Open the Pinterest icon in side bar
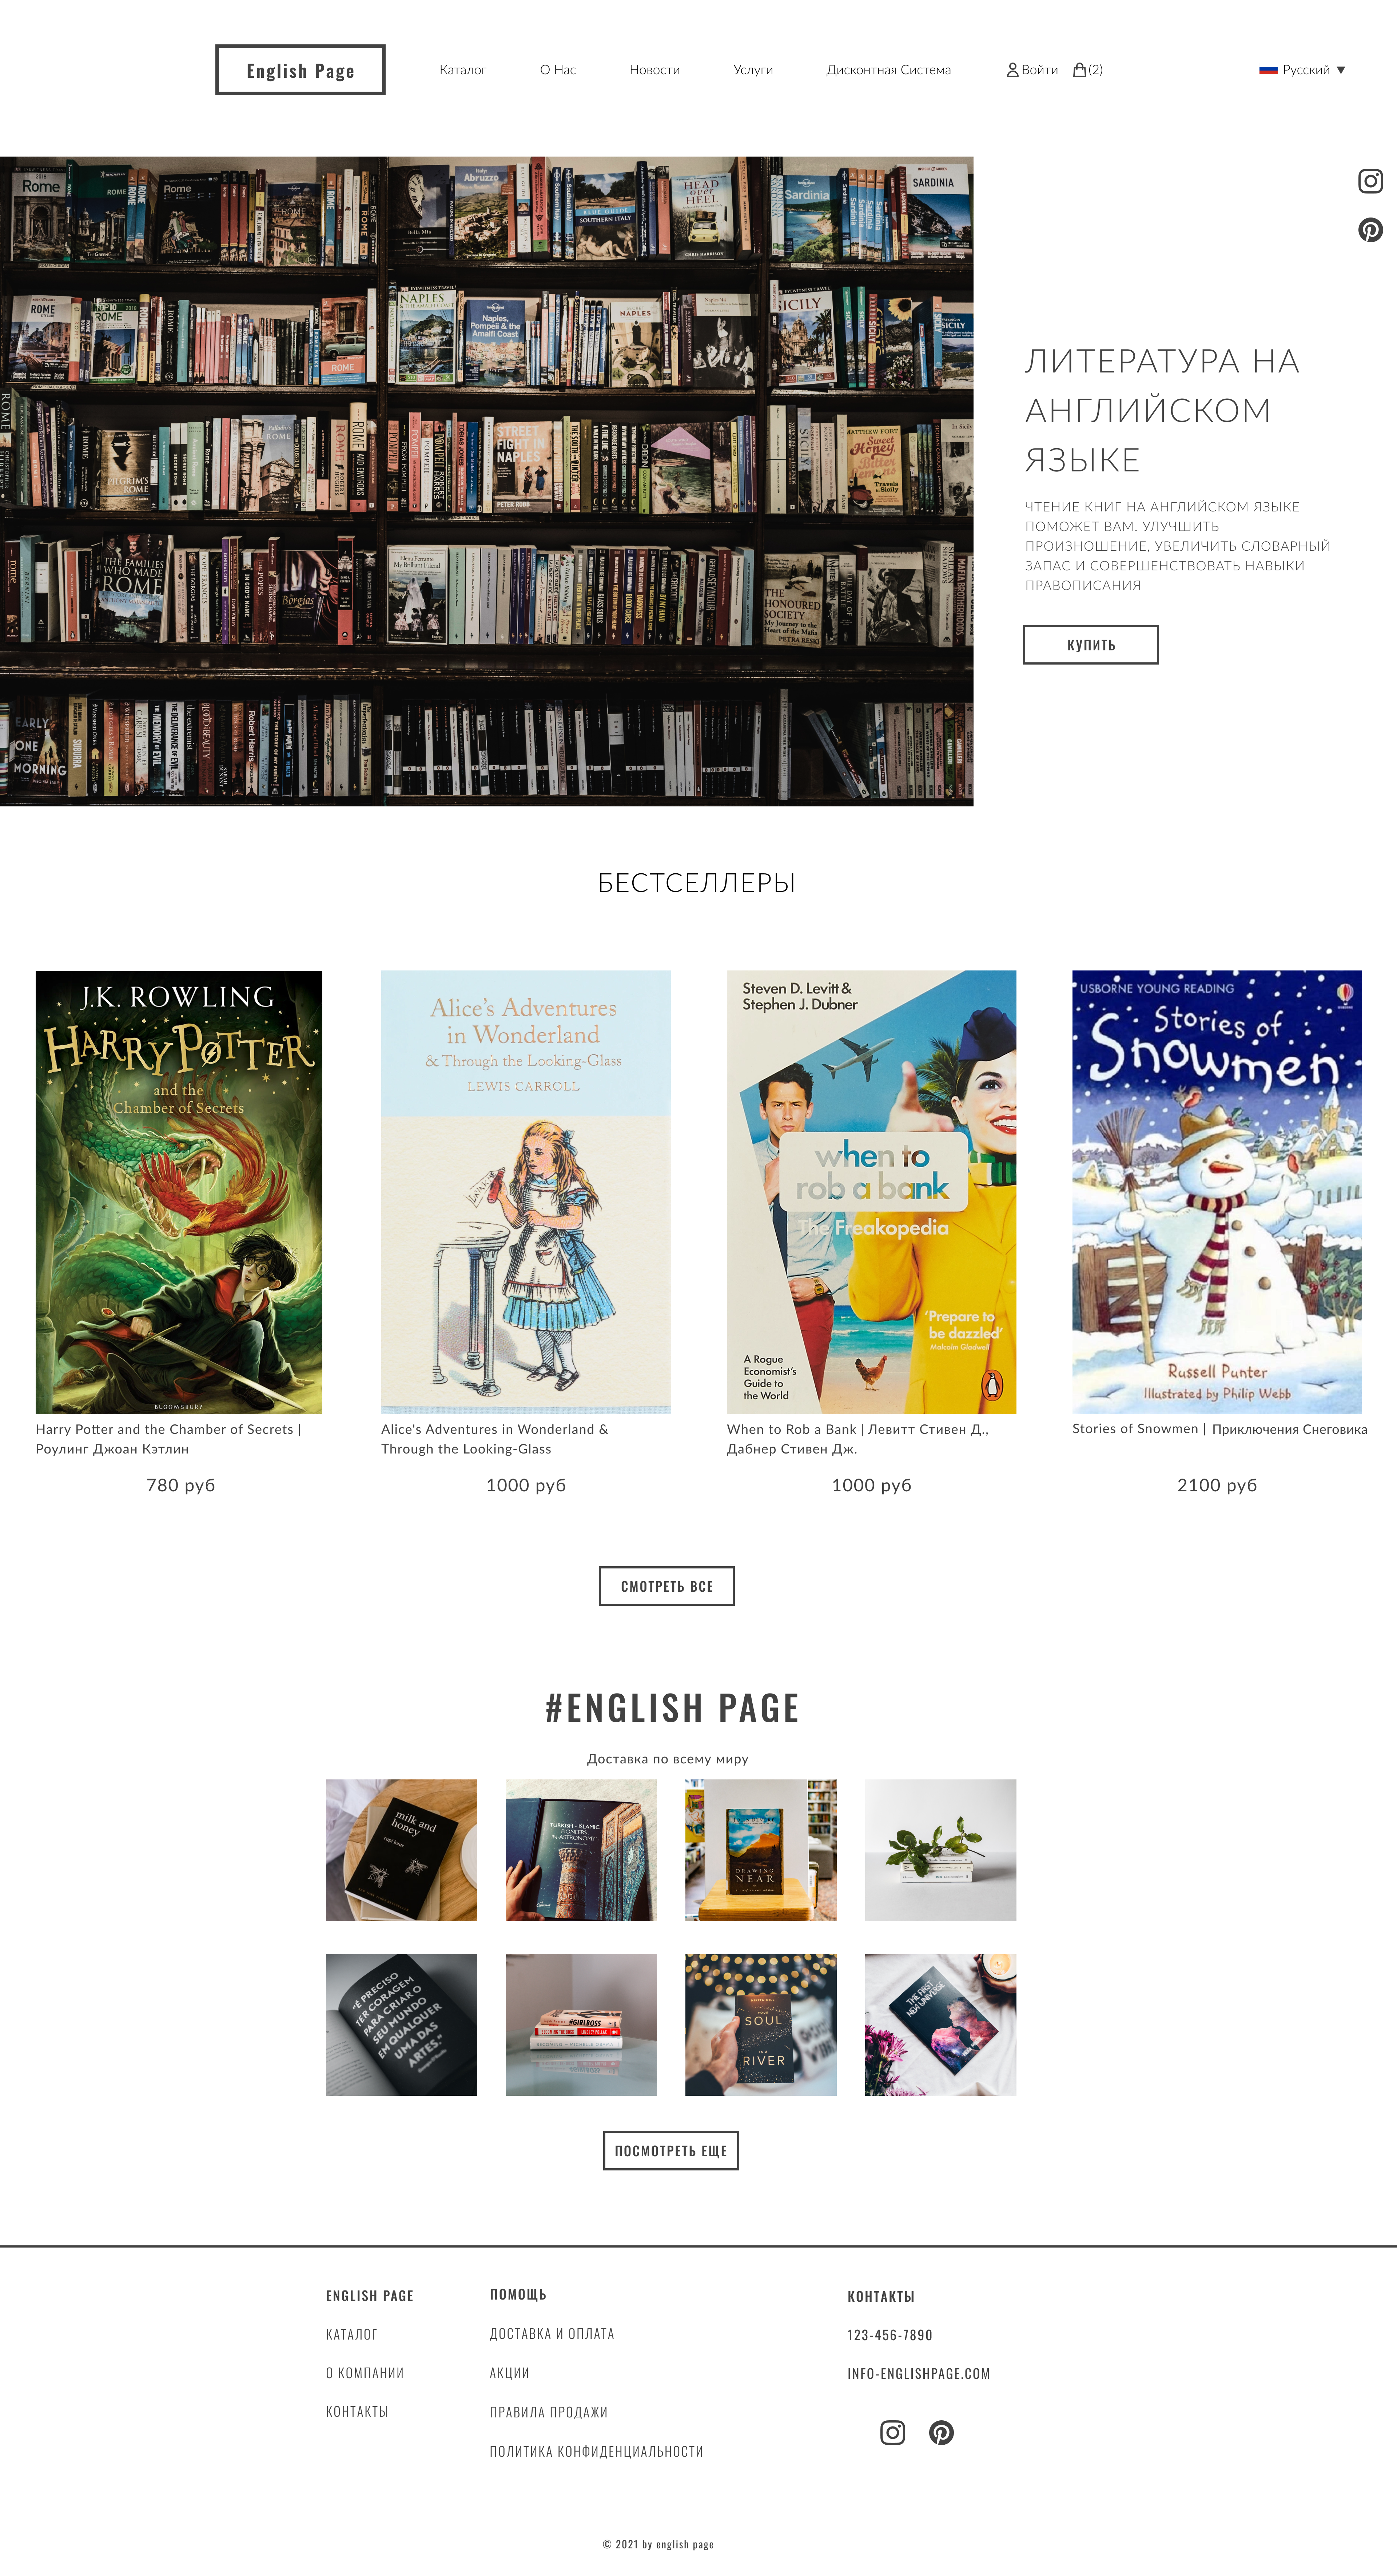Viewport: 1397px width, 2576px height. tap(1370, 230)
